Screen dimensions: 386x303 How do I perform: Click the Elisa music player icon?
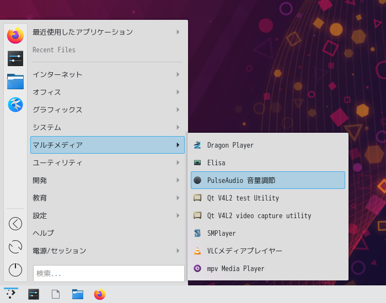coord(197,163)
